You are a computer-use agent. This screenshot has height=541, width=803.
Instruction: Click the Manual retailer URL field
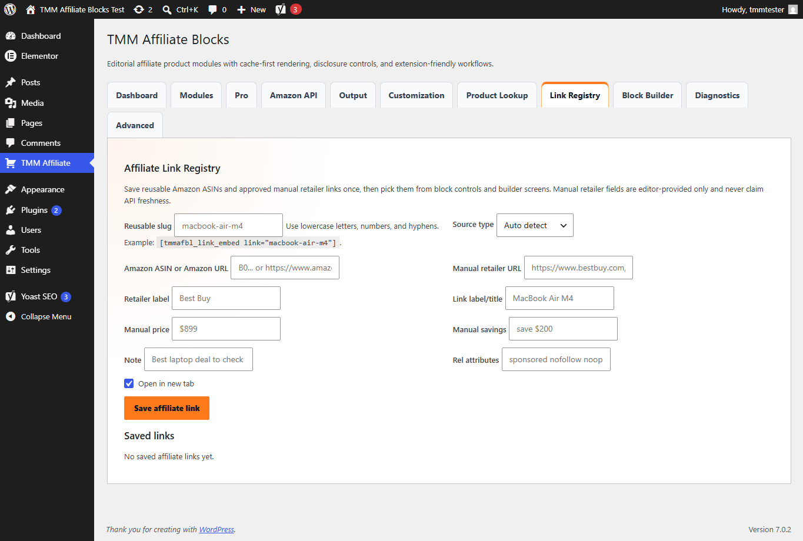point(578,268)
